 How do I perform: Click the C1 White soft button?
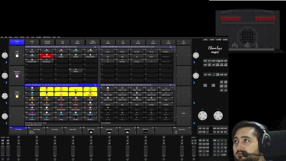point(108,42)
